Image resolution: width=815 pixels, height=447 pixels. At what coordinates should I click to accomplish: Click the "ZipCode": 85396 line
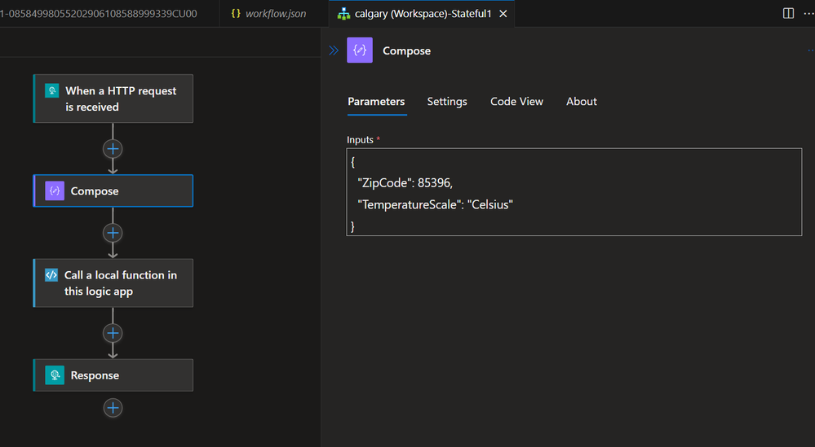(x=405, y=182)
